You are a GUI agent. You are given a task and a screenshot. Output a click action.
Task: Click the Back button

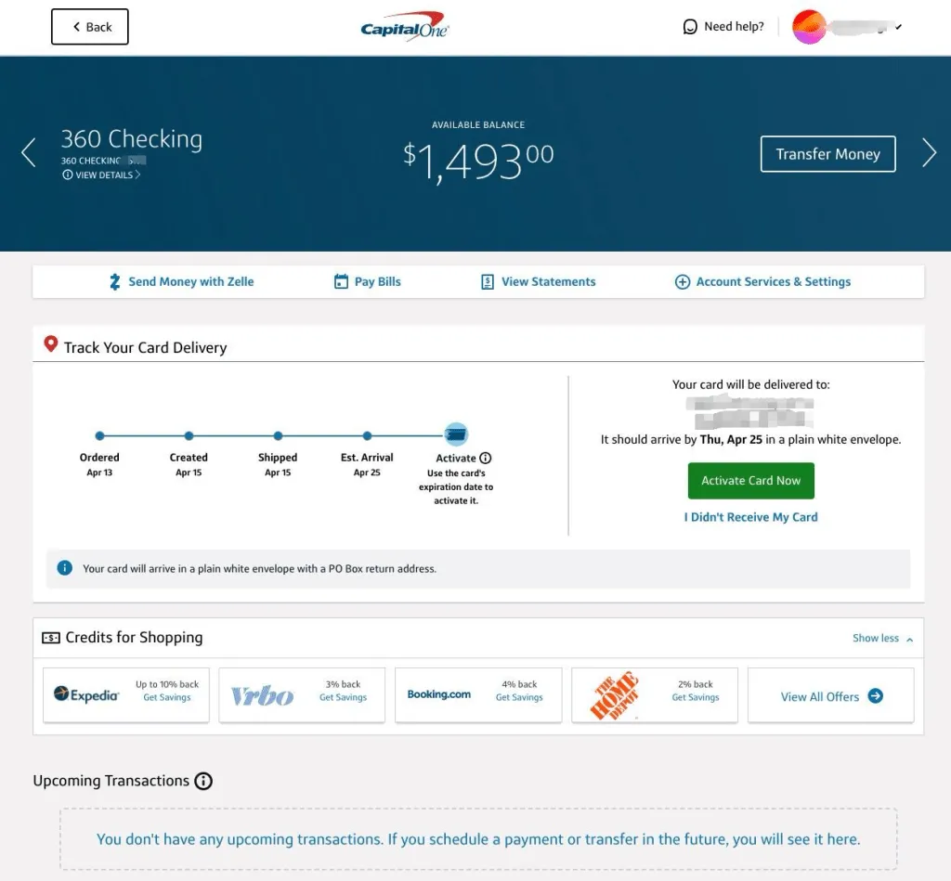pos(90,27)
